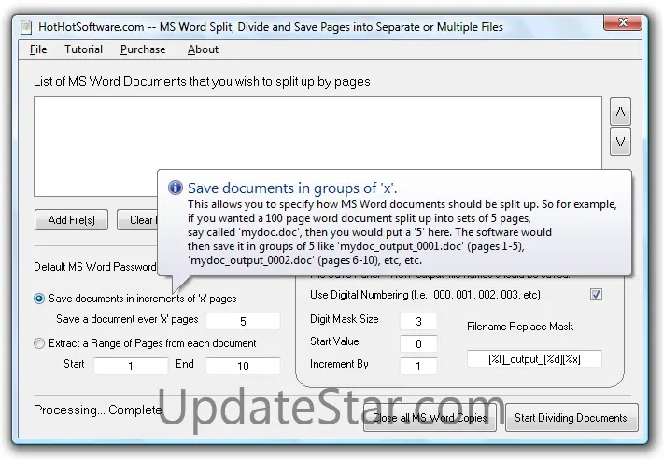Toggle the Use Digital Numbering checkbox
This screenshot has width=663, height=459.
[596, 294]
